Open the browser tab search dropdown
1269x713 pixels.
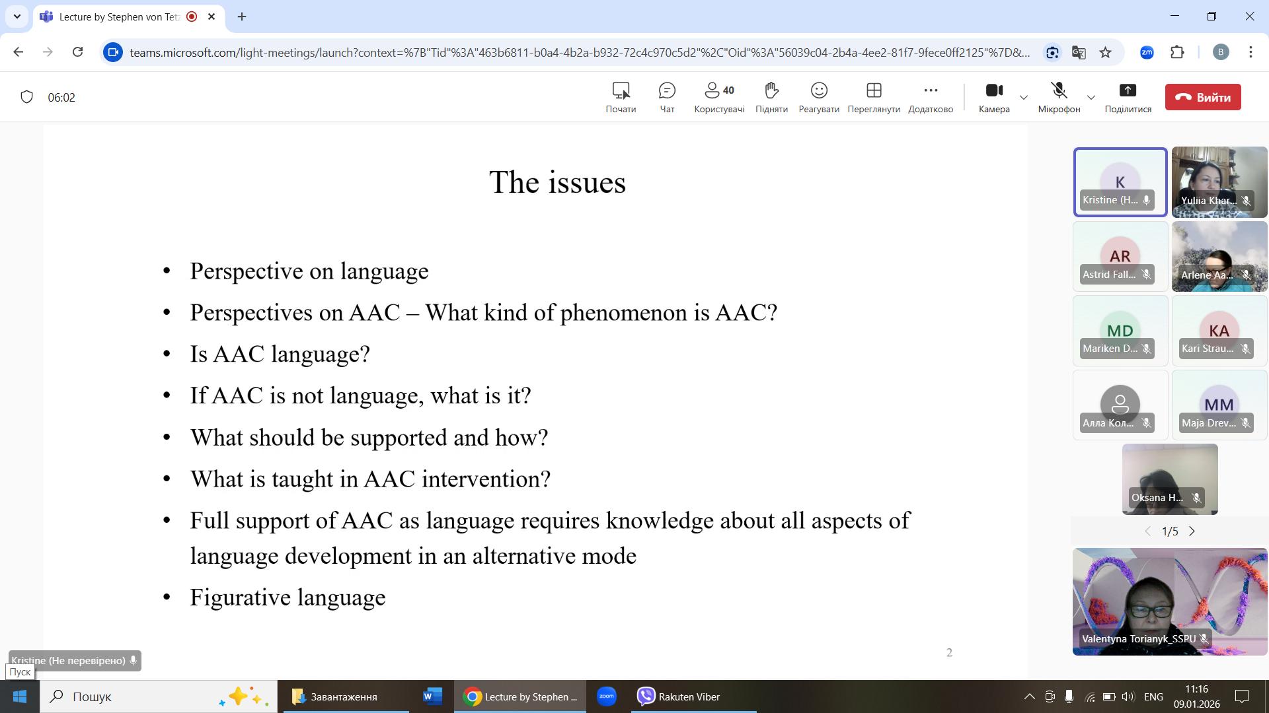point(17,17)
